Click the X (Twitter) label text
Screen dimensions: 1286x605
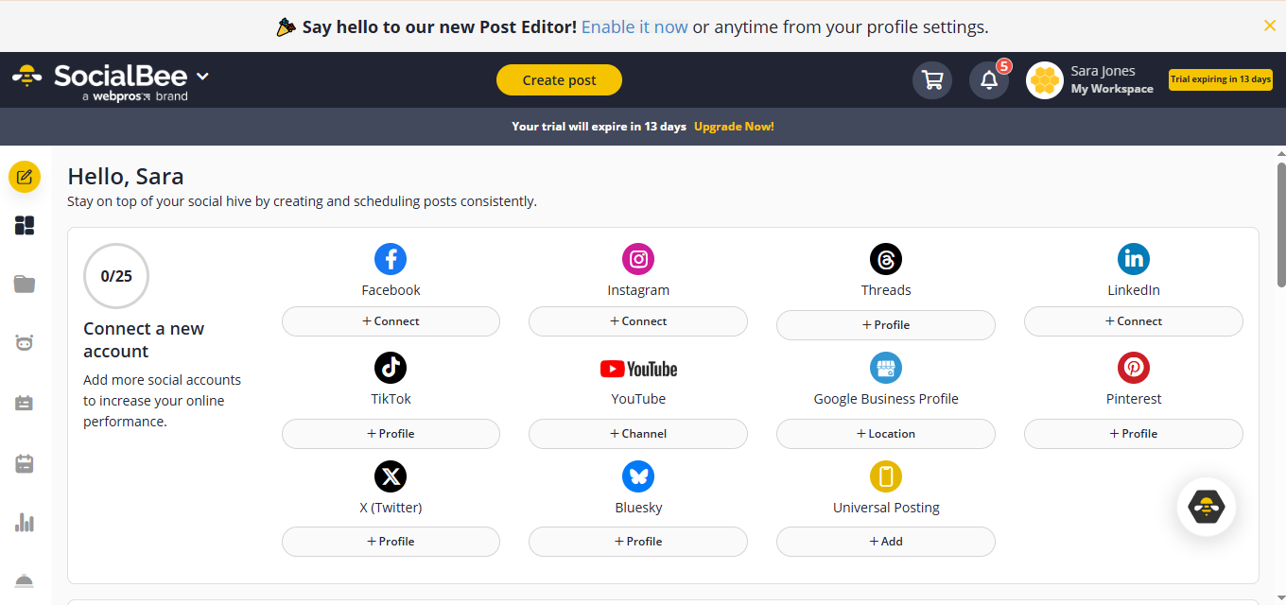point(391,508)
